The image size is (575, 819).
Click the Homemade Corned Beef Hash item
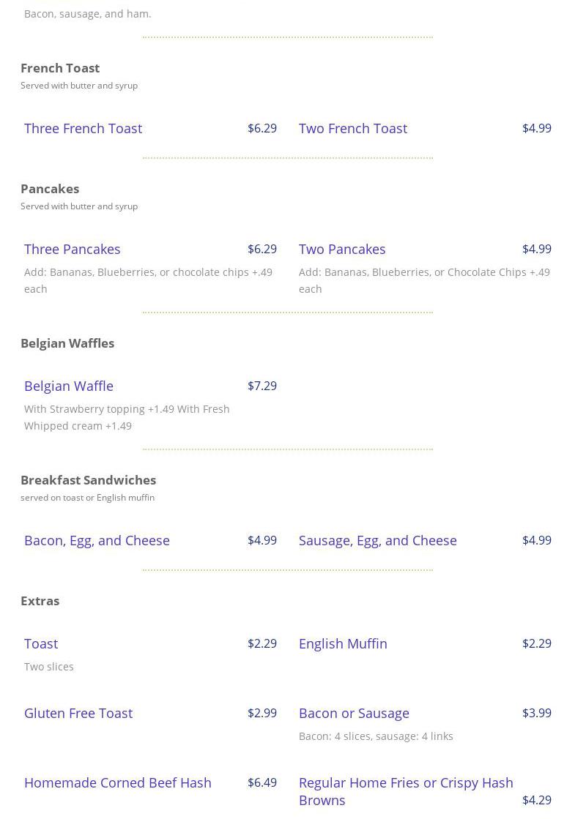click(117, 782)
